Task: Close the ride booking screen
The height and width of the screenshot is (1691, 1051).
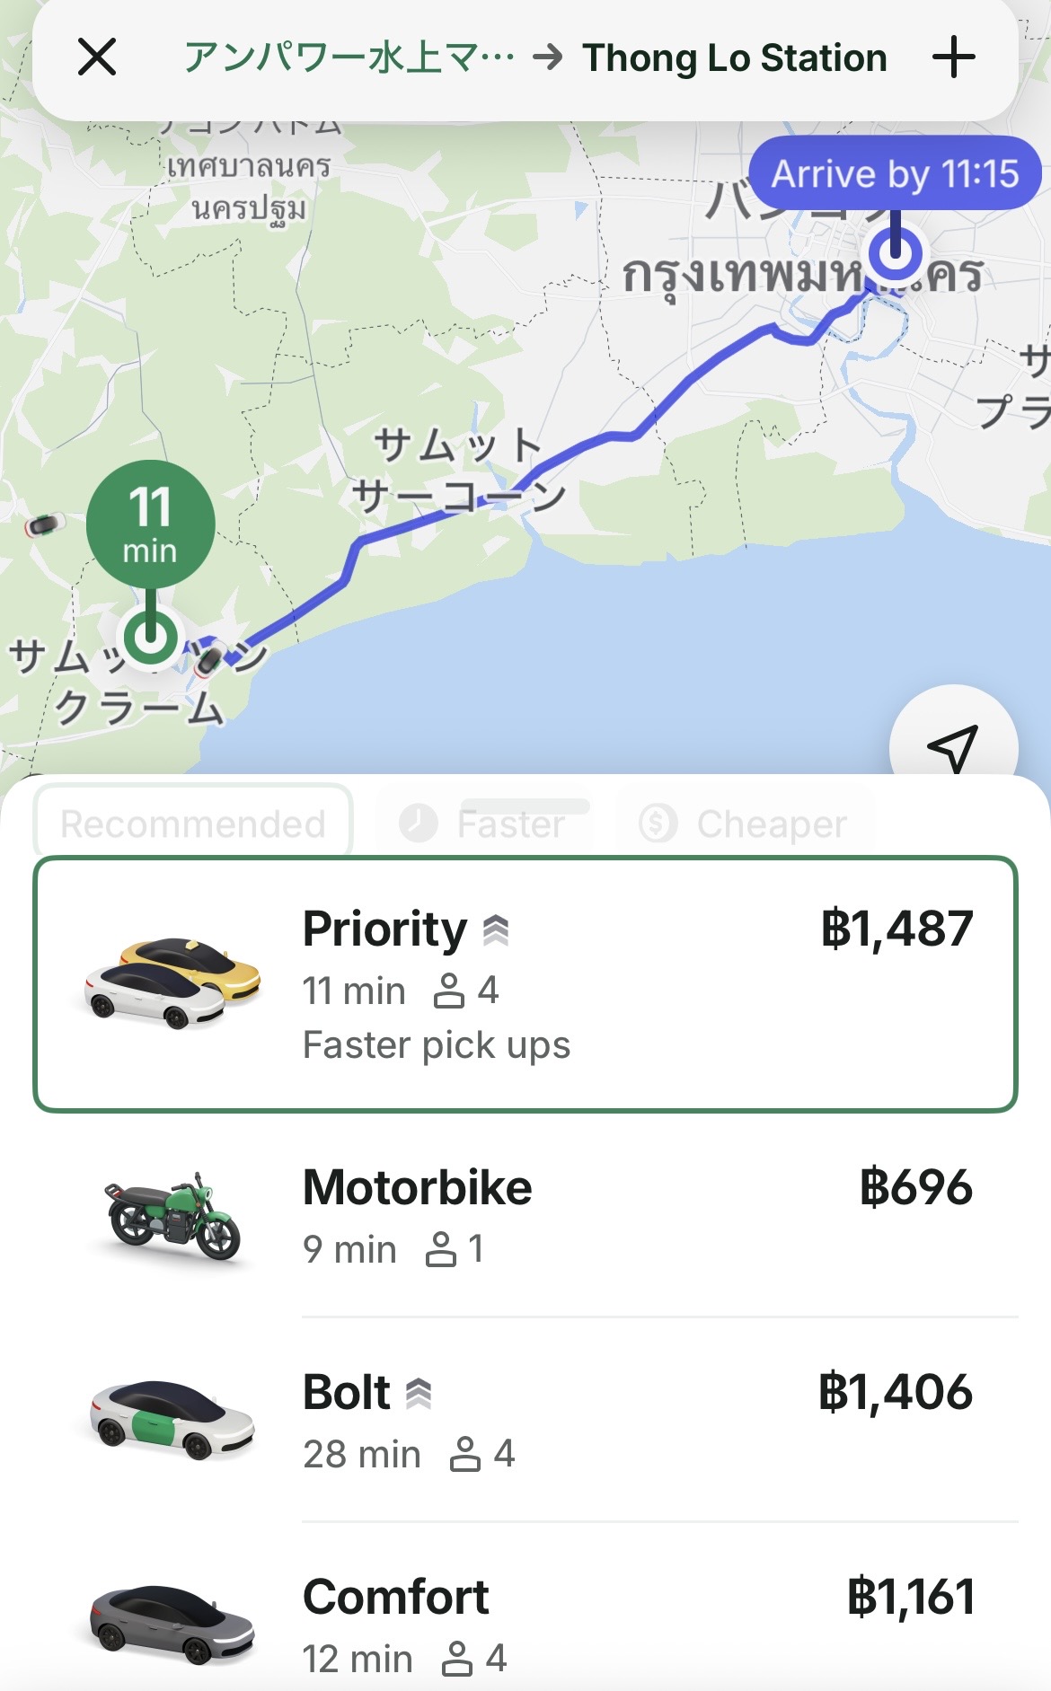Action: pyautogui.click(x=97, y=58)
